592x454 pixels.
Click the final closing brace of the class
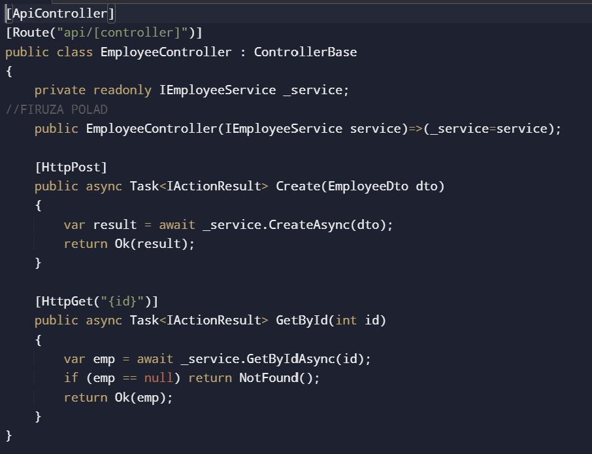click(x=9, y=436)
